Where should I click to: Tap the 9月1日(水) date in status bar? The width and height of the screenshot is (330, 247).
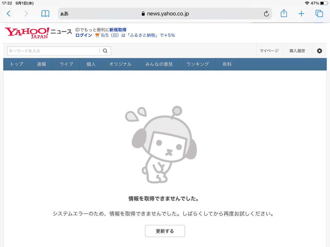(24, 3)
